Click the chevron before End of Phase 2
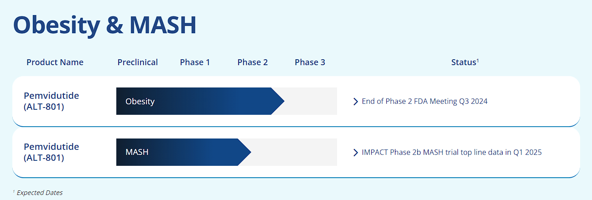This screenshot has width=592, height=200. pos(356,101)
